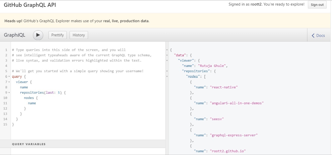Click "angular5-all-in-one-demos" in the results
Screen dimensions: 332x155
(x=238, y=103)
